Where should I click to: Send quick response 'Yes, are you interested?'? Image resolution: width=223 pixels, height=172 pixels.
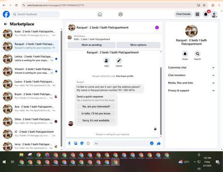[x=96, y=106]
